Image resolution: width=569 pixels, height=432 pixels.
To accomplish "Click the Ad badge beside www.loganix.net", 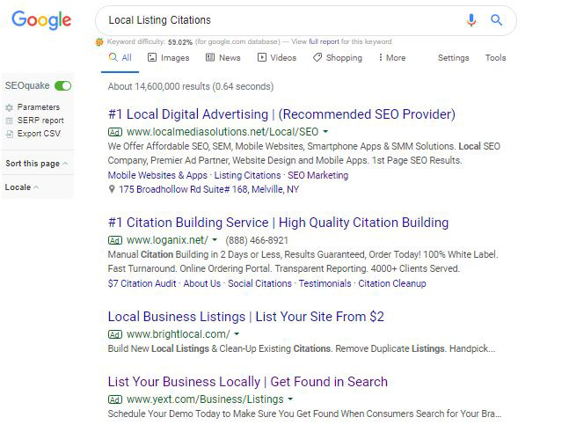I will click(x=115, y=240).
